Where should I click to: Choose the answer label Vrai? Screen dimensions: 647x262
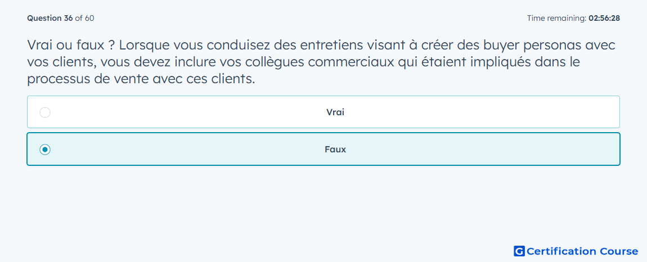point(335,112)
